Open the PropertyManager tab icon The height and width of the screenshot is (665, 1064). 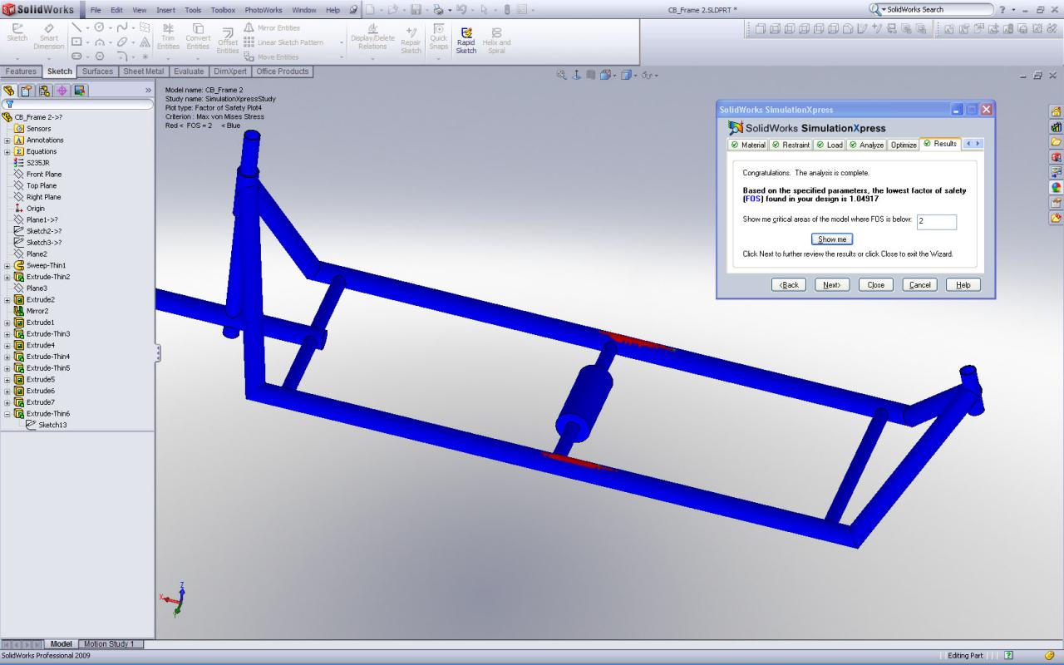tap(27, 91)
